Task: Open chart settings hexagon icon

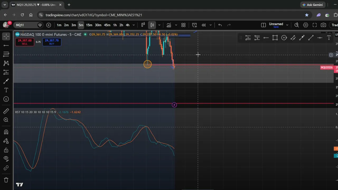Action: click(306, 25)
